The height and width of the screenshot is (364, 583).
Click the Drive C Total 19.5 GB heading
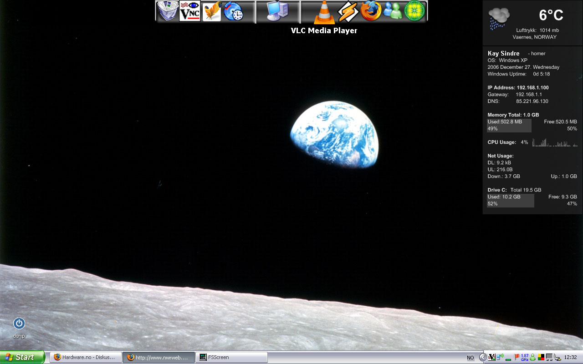click(514, 190)
